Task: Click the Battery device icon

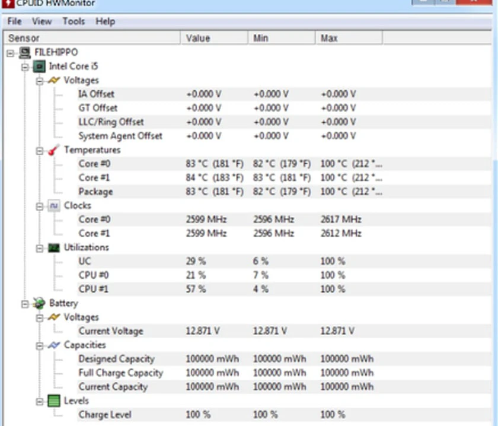Action: [39, 303]
